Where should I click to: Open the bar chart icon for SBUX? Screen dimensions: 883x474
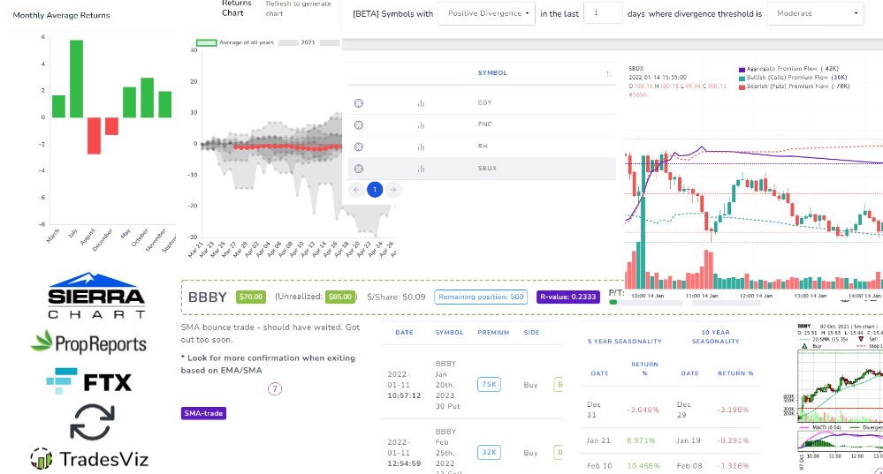point(421,169)
